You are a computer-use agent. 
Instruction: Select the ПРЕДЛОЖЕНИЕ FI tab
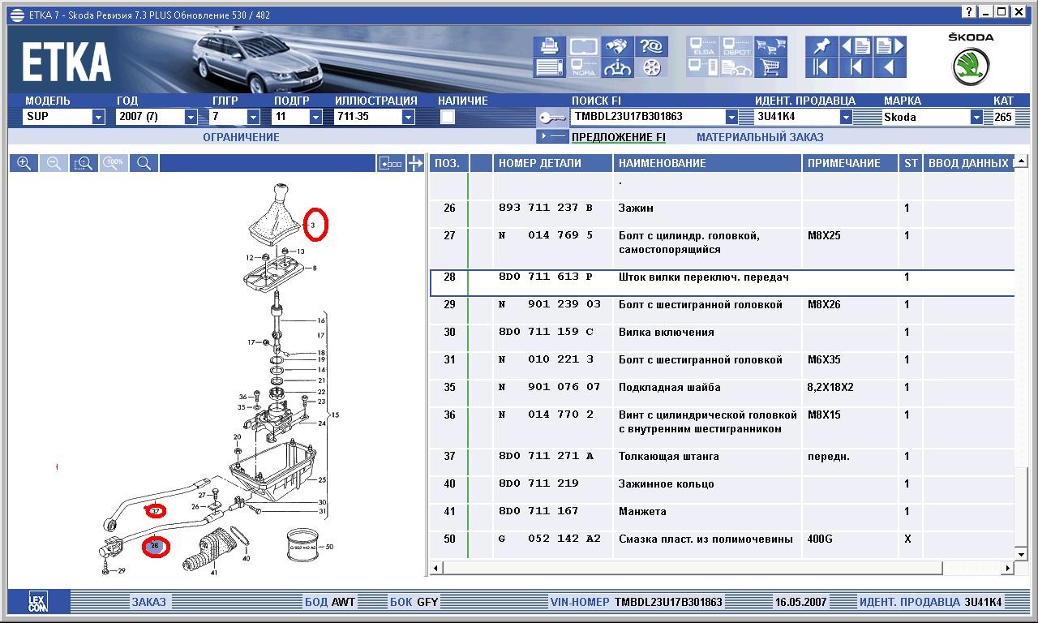[x=618, y=137]
